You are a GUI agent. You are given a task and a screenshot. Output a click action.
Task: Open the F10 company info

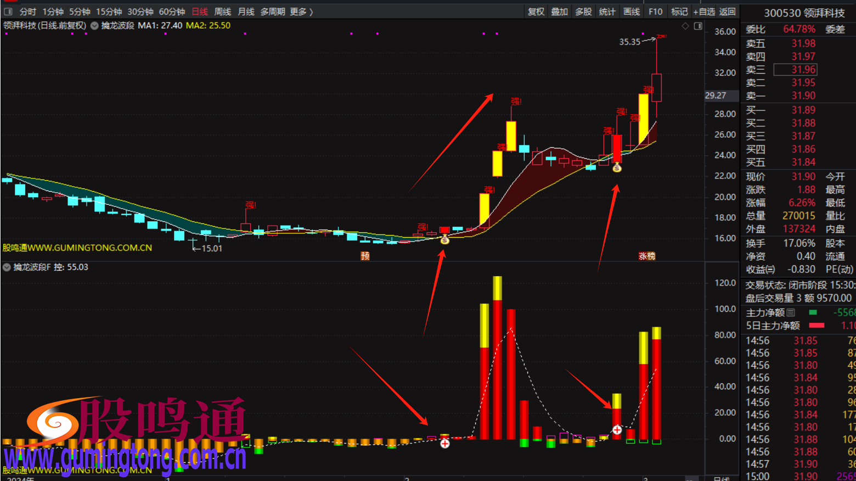pos(655,12)
